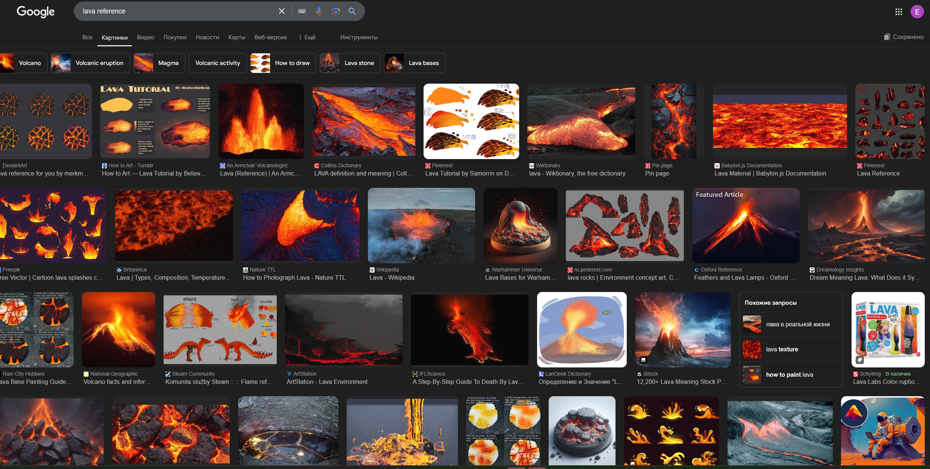This screenshot has height=469, width=930.
Task: Click the magnifying glass search button
Action: click(352, 11)
